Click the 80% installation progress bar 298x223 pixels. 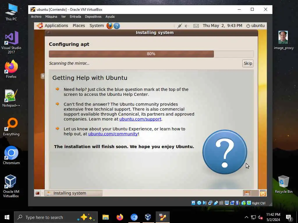tap(151, 54)
